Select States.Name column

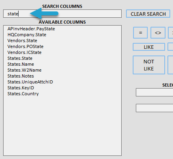[x=21, y=64]
